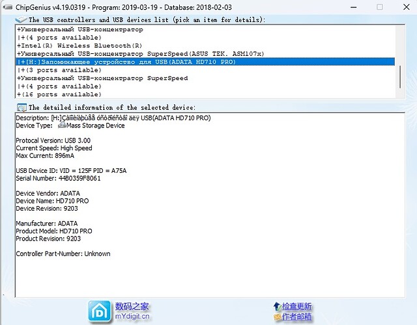Click the 'USB Device ID: VID = 125F' line
This screenshot has height=325, width=417.
(x=71, y=170)
